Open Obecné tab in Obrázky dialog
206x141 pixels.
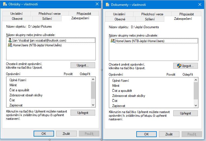click(17, 19)
